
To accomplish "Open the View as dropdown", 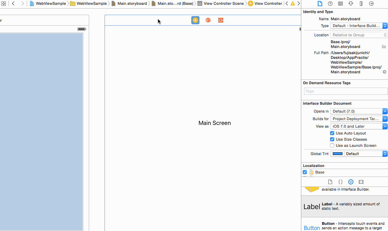I will click(x=359, y=126).
